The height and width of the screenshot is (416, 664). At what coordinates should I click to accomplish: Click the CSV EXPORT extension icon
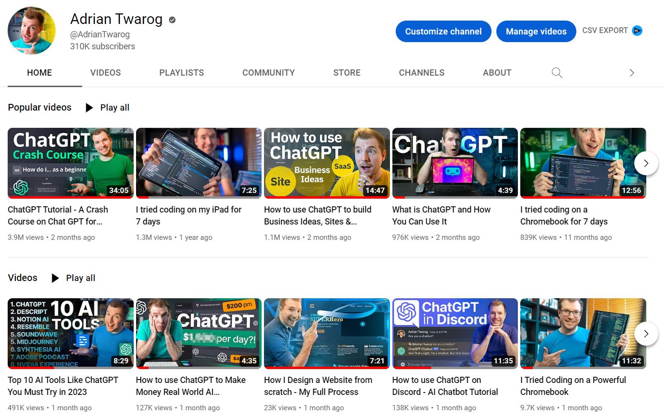pyautogui.click(x=637, y=31)
